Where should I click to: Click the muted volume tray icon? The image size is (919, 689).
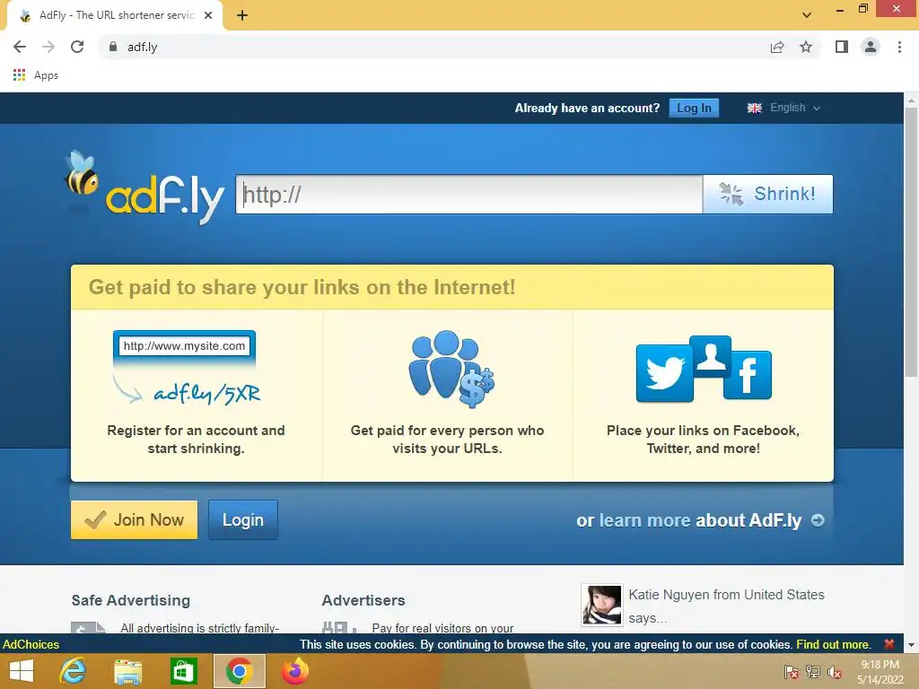coord(835,672)
